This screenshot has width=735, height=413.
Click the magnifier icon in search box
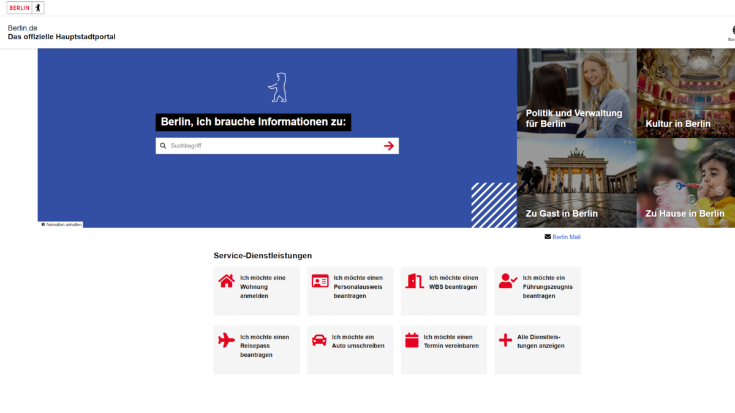click(x=163, y=146)
